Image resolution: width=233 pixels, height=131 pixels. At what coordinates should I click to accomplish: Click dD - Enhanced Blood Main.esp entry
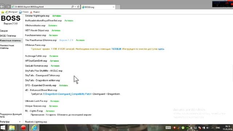click(x=41, y=90)
